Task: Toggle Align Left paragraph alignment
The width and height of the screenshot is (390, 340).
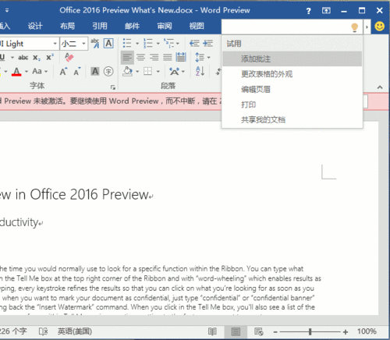Action: coord(127,57)
